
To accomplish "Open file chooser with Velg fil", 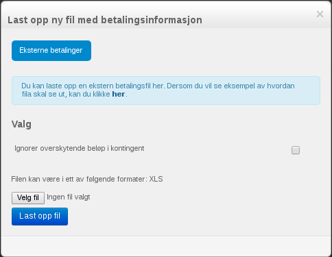I will pyautogui.click(x=28, y=197).
